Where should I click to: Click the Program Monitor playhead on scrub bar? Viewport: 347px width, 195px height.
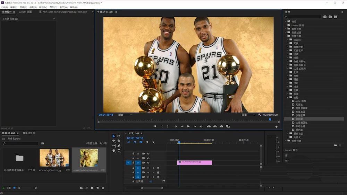point(270,119)
